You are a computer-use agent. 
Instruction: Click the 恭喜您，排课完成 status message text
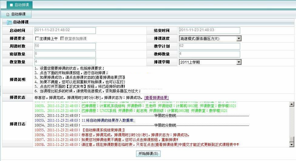[x=88, y=98]
